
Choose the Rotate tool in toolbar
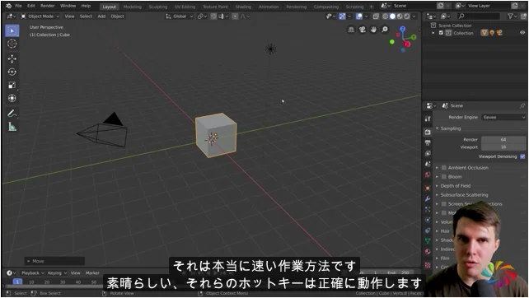tap(12, 72)
